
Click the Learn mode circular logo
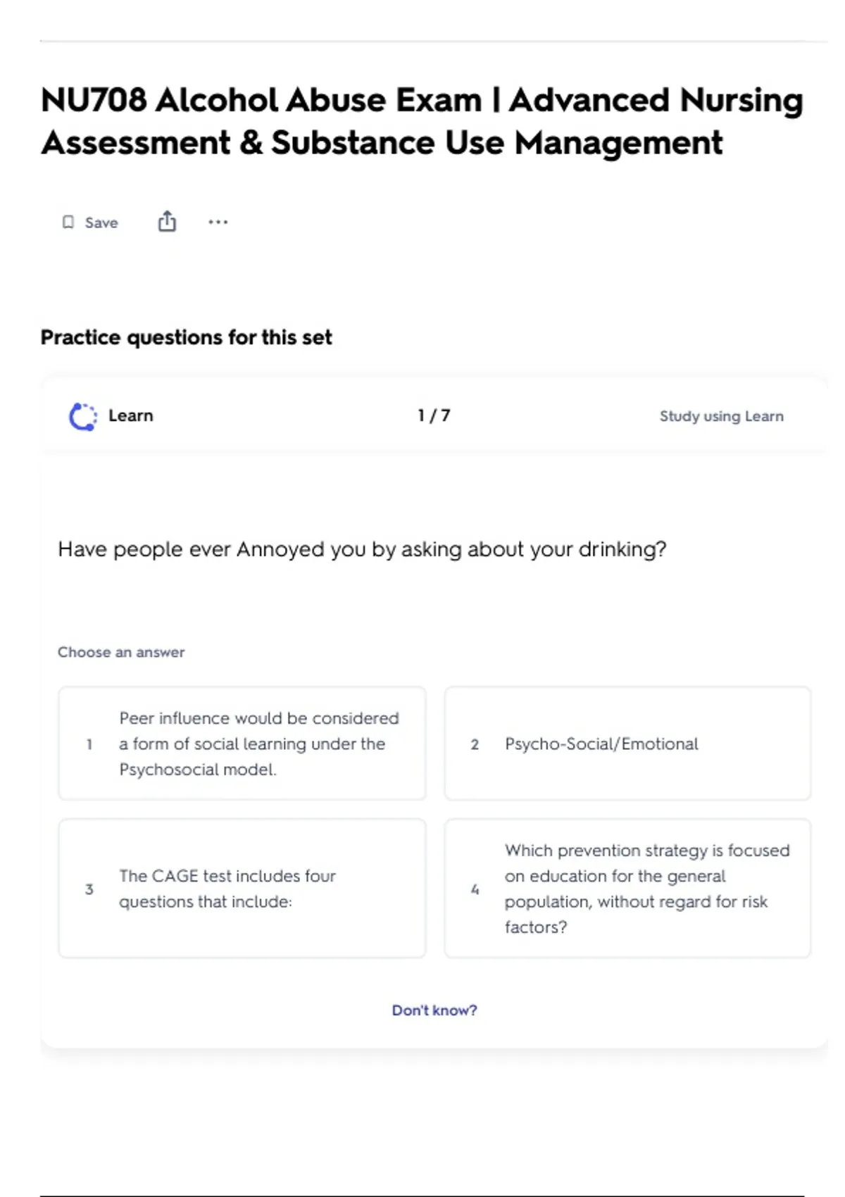pos(83,416)
